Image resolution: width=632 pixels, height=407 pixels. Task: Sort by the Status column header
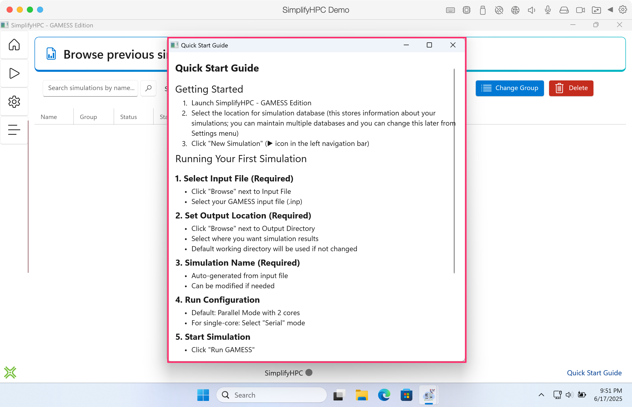128,117
